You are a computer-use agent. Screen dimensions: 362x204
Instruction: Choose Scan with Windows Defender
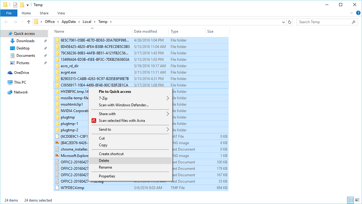[130, 105]
